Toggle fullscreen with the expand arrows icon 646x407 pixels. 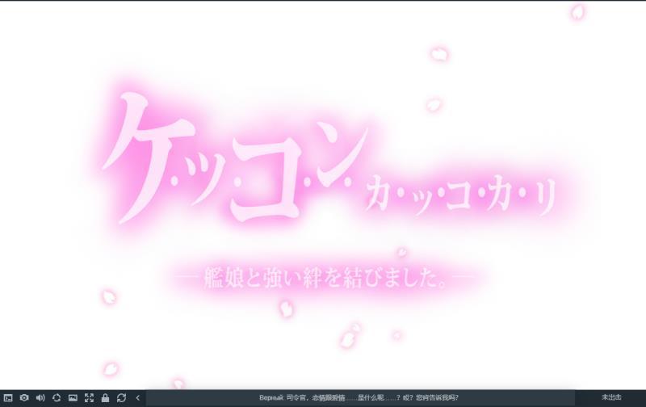89,398
